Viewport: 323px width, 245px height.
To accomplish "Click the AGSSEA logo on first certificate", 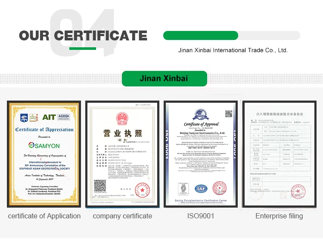I will 64,117.
